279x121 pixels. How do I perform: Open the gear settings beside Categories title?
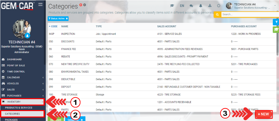point(85,5)
